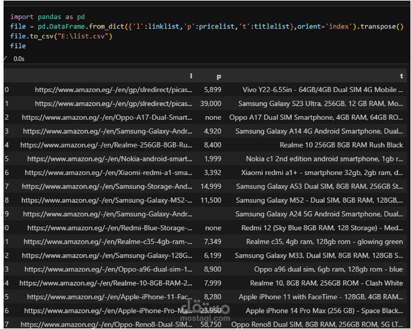Click the Samsung Galaxy A14 4G title cell
411x329 pixels.
point(319,131)
